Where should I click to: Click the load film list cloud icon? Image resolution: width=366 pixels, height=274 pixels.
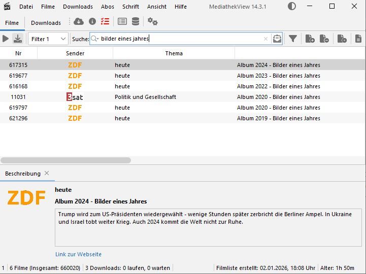click(x=78, y=21)
